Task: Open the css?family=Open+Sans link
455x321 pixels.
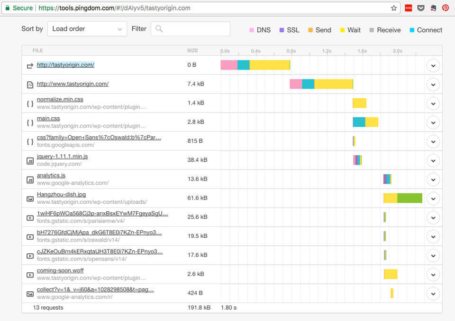Action: tap(99, 138)
